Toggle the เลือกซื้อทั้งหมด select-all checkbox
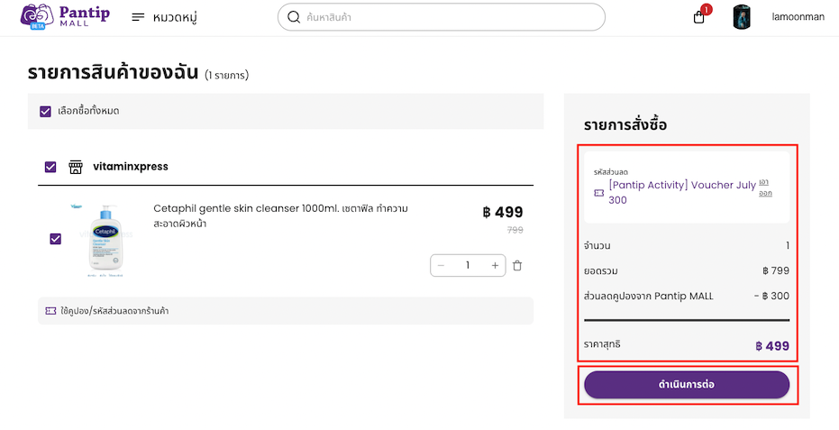The height and width of the screenshot is (430, 839). pyautogui.click(x=45, y=112)
